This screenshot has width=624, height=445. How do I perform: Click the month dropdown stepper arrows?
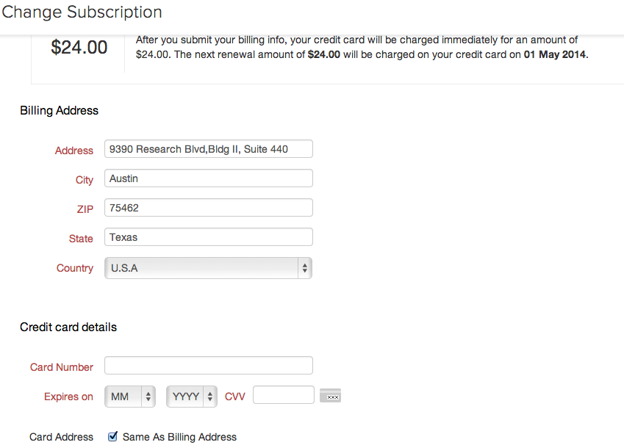click(x=148, y=397)
